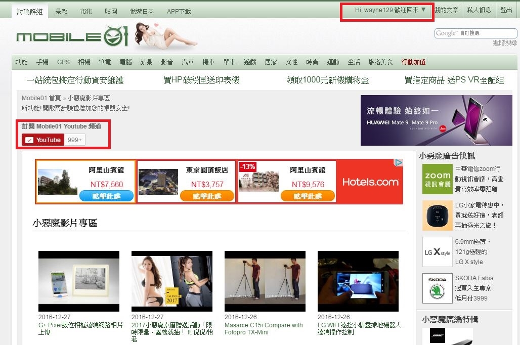Select the 機車 category menu
The width and height of the screenshot is (520, 345).
coord(208,62)
